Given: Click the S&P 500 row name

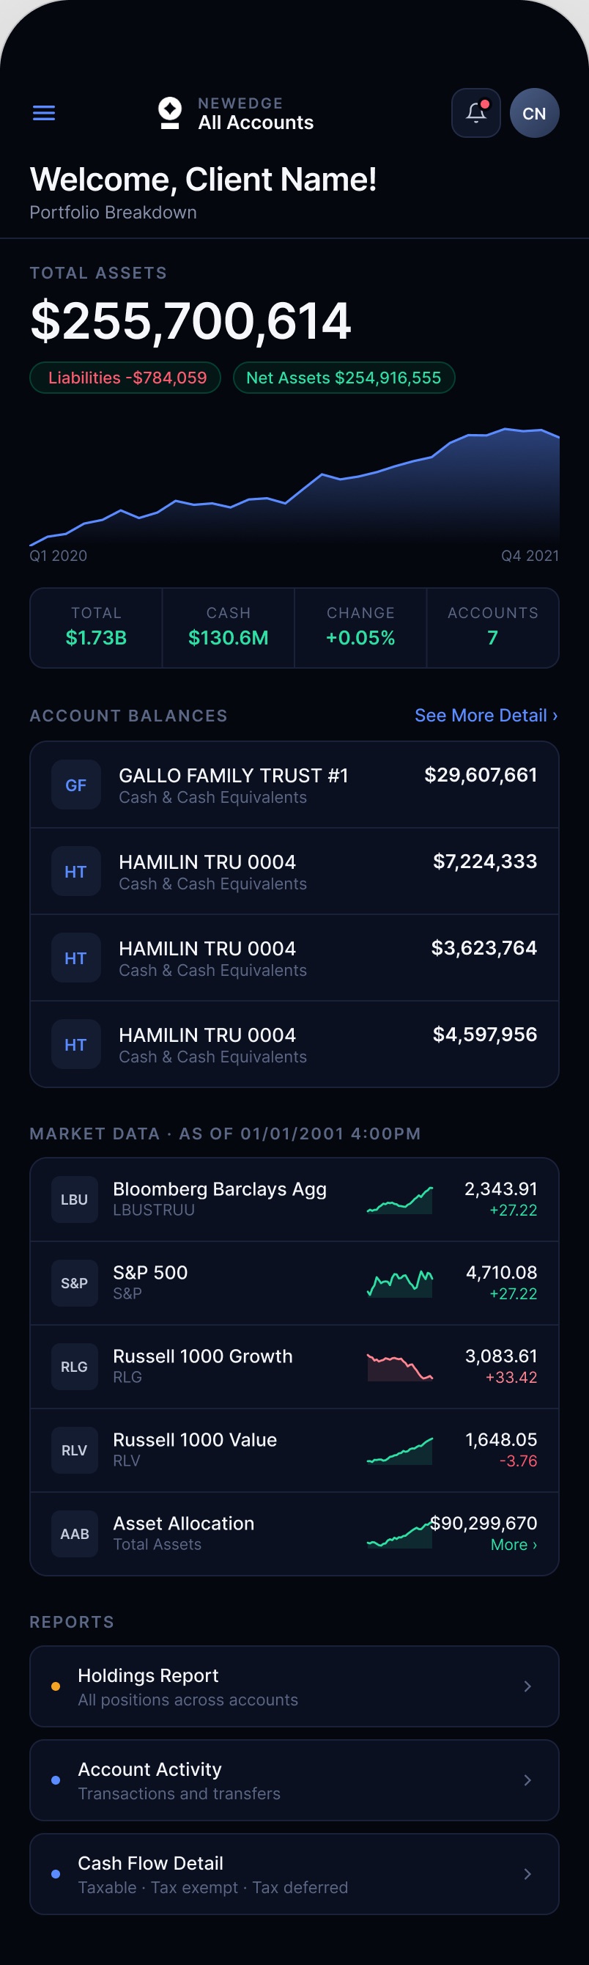Looking at the screenshot, I should coord(150,1272).
